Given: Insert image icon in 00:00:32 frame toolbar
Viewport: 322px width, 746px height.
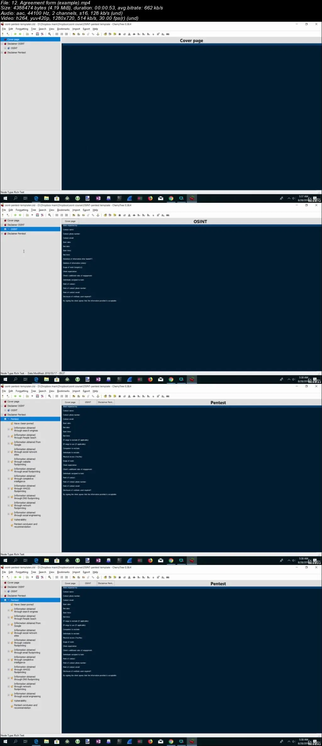Looking at the screenshot, I should [x=74, y=396].
